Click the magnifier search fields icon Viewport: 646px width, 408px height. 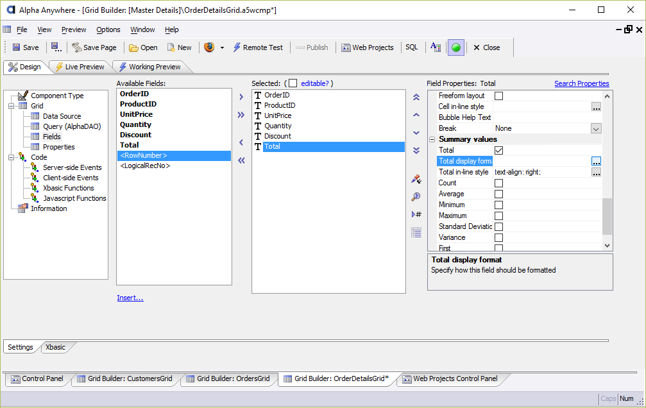tap(416, 196)
